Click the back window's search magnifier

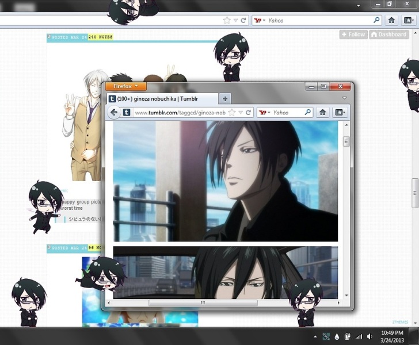376,20
